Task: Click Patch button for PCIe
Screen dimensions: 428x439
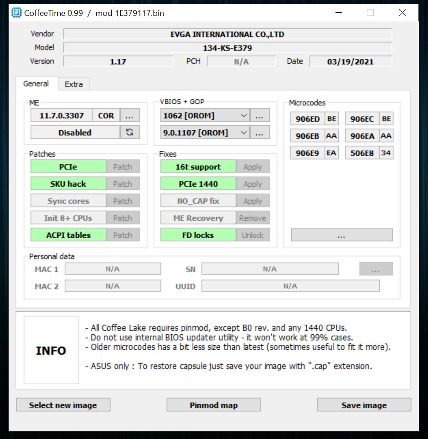Action: point(123,167)
